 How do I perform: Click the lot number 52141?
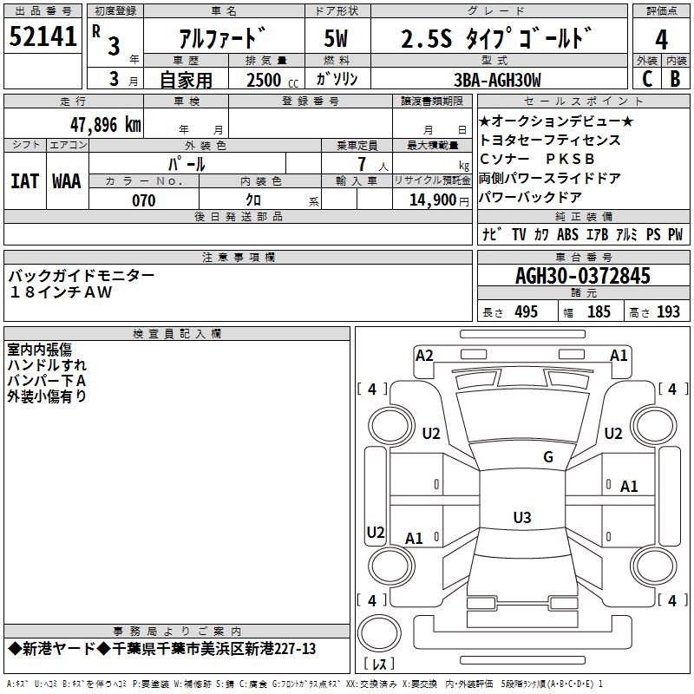pos(43,37)
